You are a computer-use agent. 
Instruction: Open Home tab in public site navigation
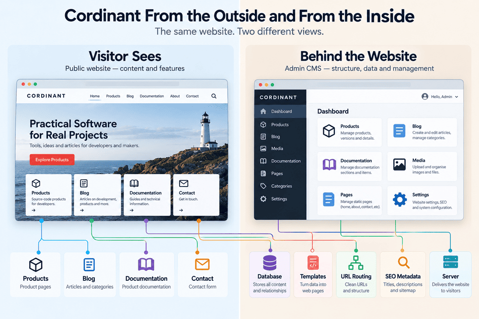pyautogui.click(x=95, y=96)
